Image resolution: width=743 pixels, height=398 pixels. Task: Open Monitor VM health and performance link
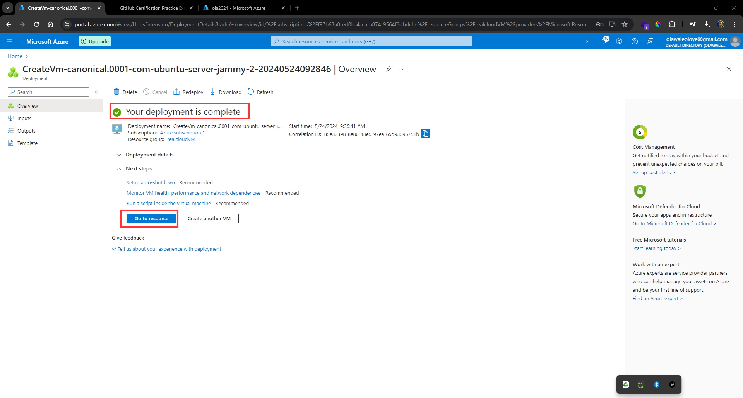pos(193,193)
